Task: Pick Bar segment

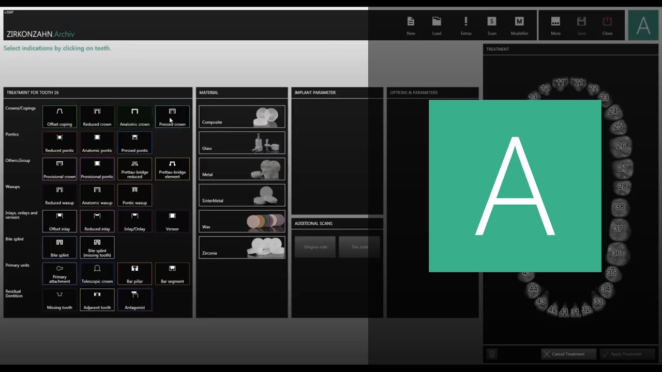Action: [x=172, y=274]
